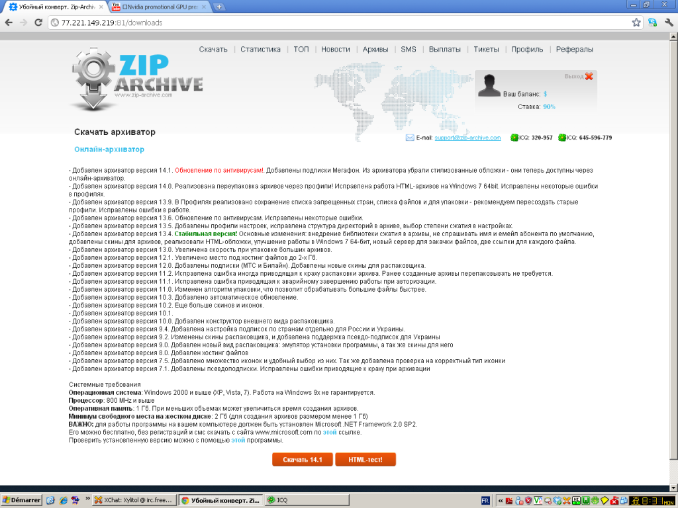Click the Выход logout link
This screenshot has width=678, height=508.
[574, 77]
